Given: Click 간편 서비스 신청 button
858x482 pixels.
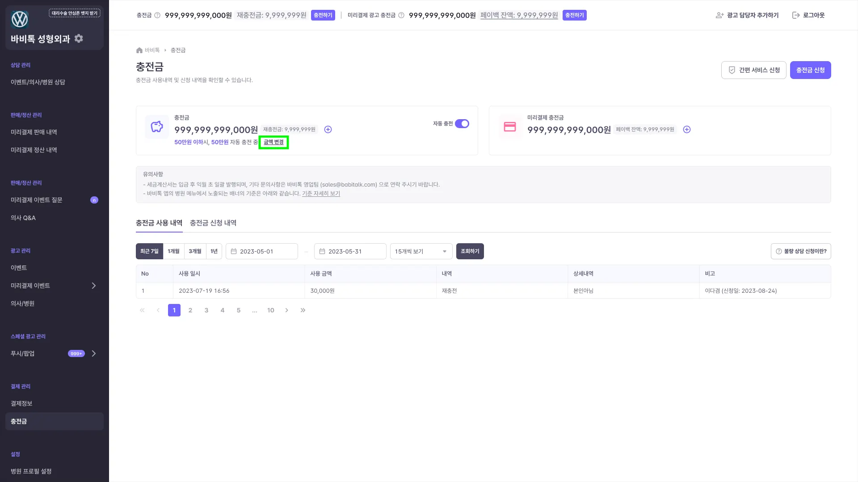Looking at the screenshot, I should click(x=753, y=70).
